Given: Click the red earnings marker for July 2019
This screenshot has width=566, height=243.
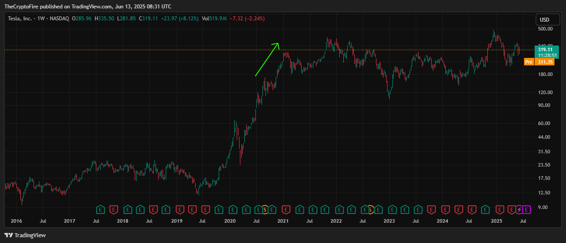Looking at the screenshot, I should point(205,209).
